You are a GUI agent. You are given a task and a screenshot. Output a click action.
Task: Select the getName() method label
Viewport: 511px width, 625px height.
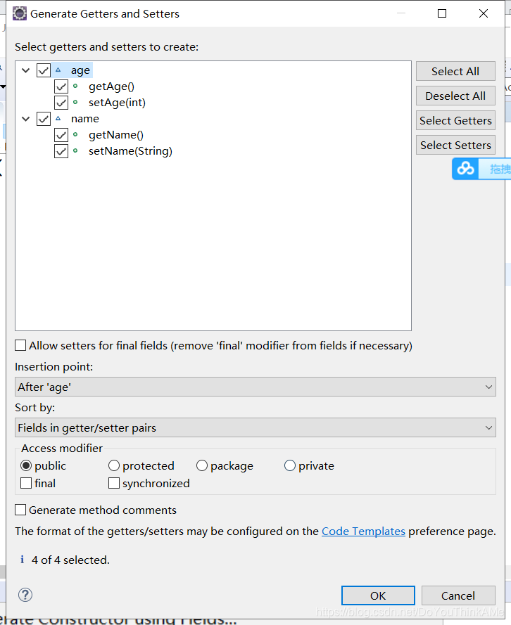(x=115, y=135)
